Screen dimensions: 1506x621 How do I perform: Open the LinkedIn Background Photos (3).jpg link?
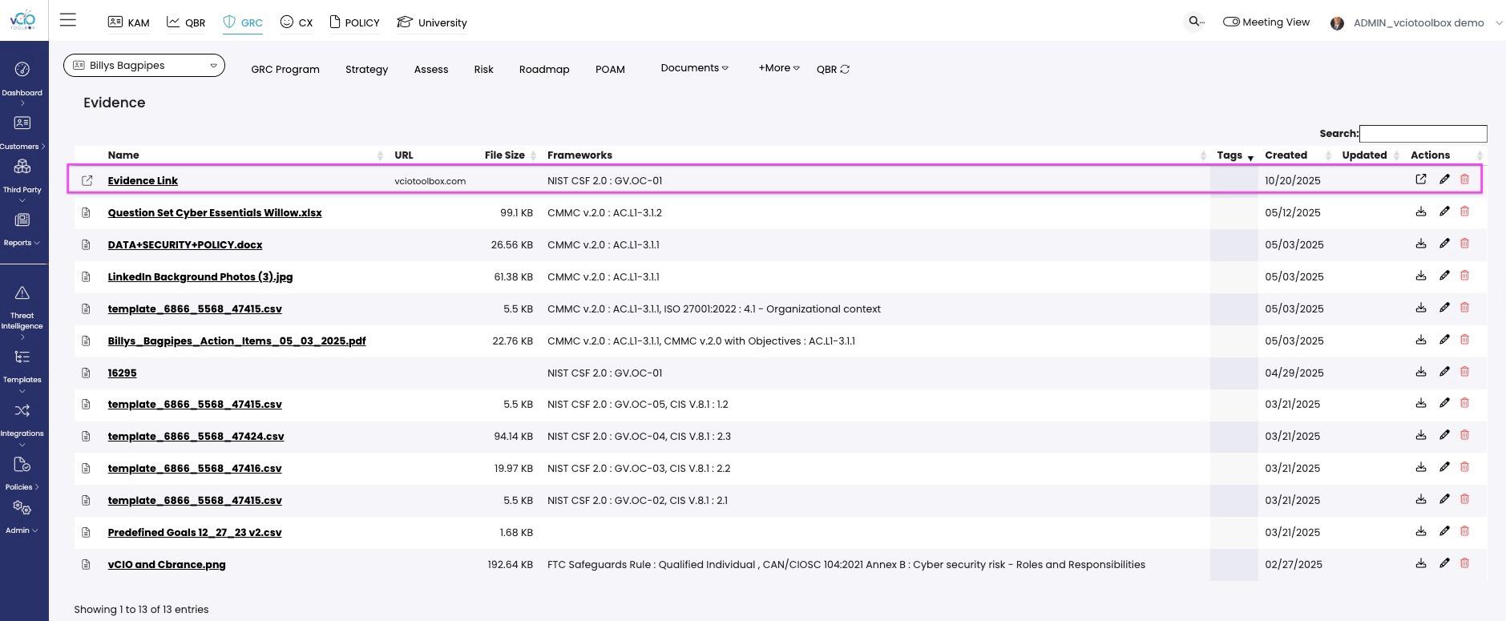(x=200, y=276)
